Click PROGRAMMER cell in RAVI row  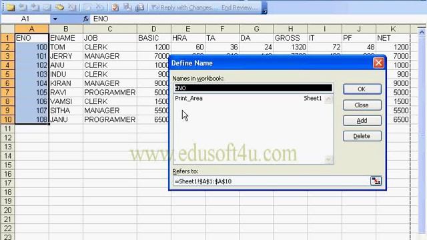tap(110, 92)
